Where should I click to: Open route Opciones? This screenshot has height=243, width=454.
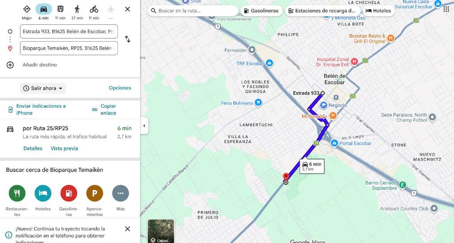pos(120,88)
